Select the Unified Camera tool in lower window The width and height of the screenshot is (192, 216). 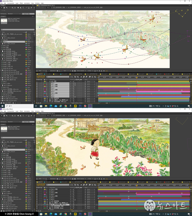click(x=12, y=116)
